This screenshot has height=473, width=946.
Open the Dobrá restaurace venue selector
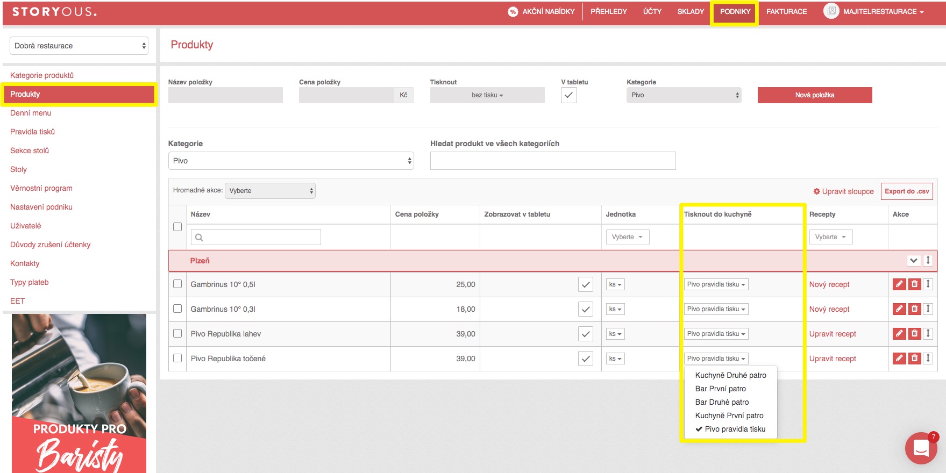pyautogui.click(x=79, y=46)
